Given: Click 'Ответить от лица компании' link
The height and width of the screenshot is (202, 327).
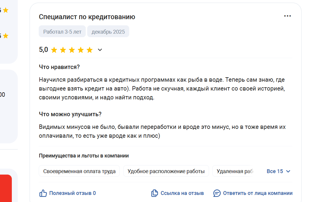Looking at the screenshot, I should tap(258, 193).
